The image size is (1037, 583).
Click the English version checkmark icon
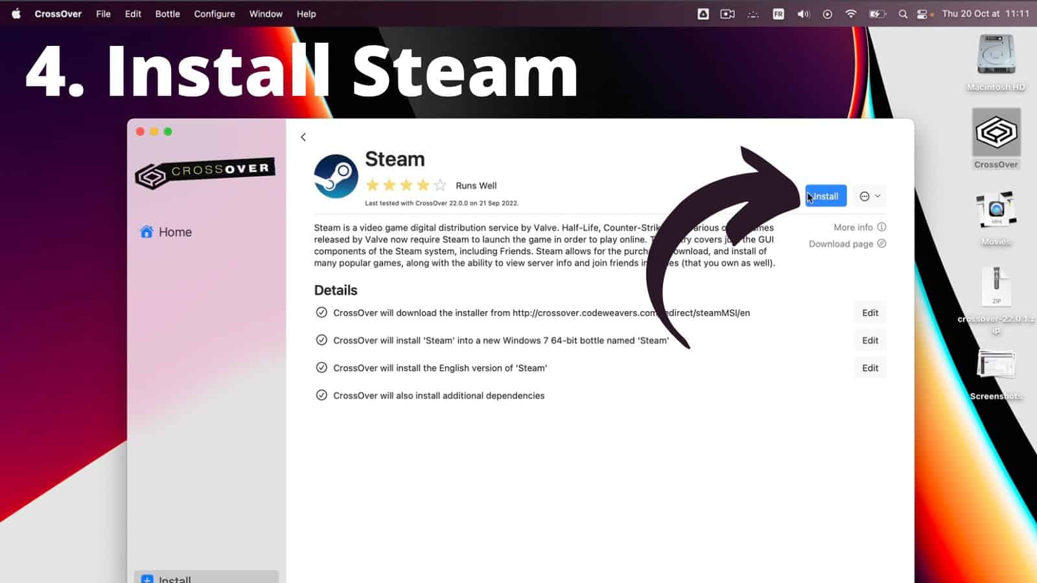[321, 367]
